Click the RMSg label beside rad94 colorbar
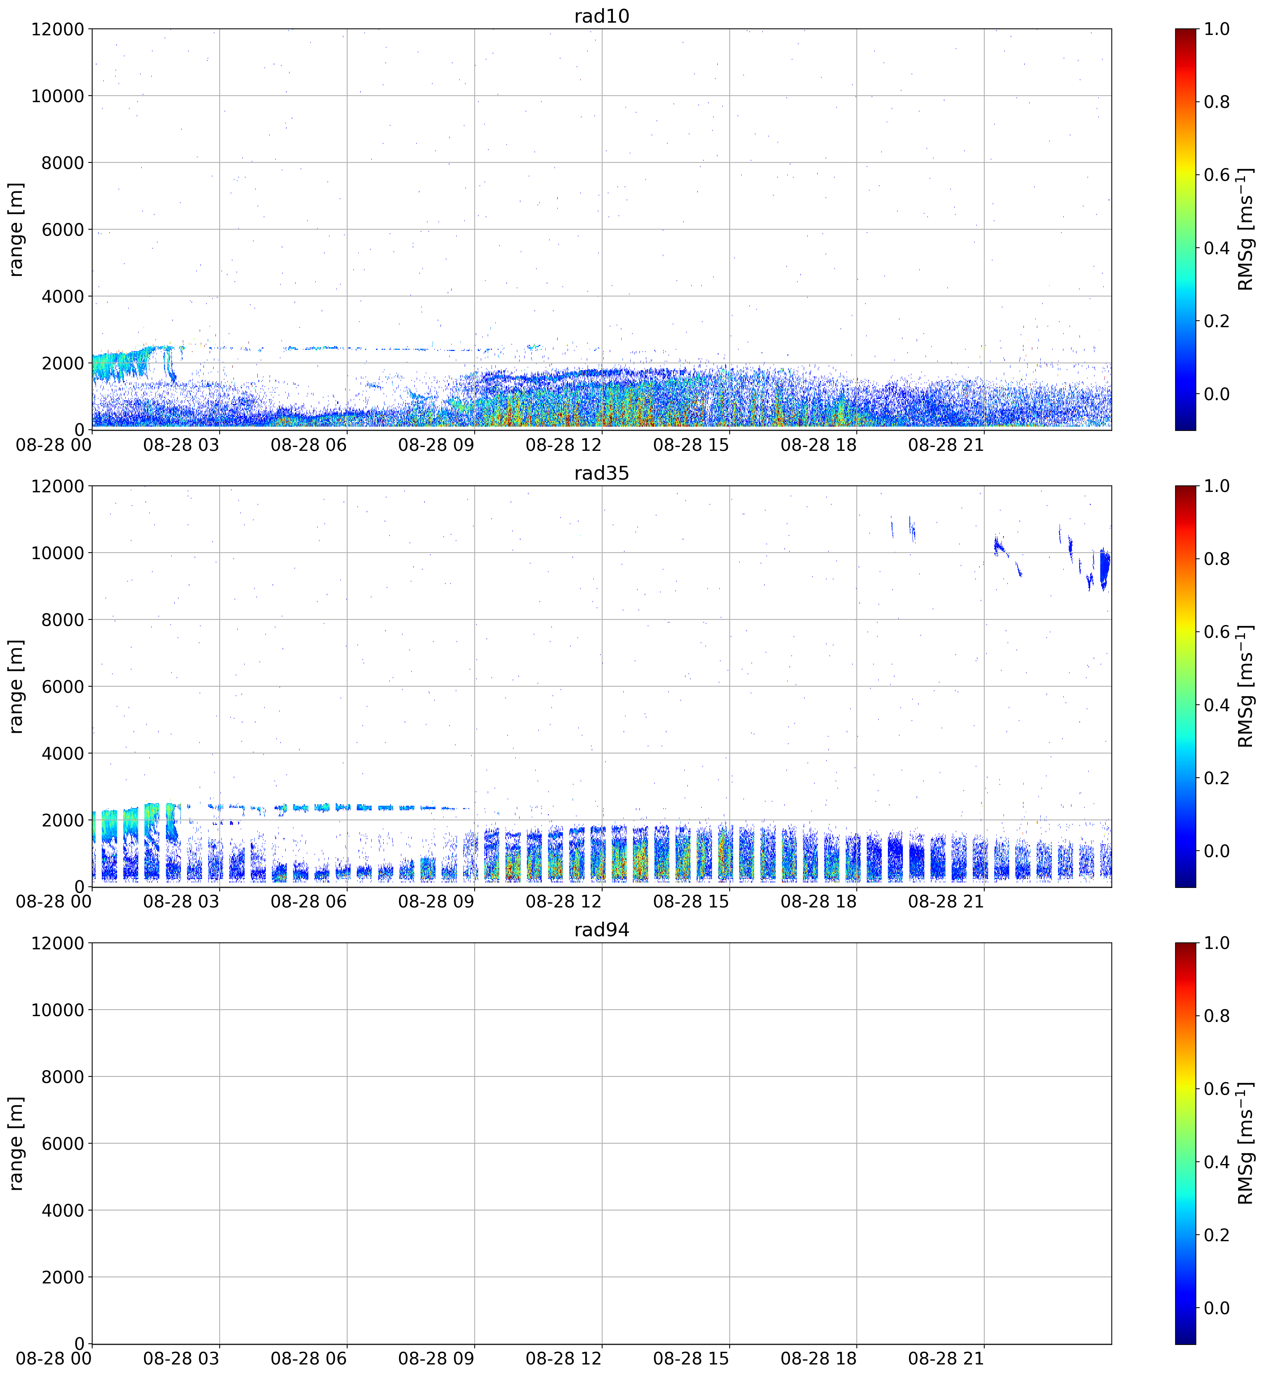 (1246, 1143)
